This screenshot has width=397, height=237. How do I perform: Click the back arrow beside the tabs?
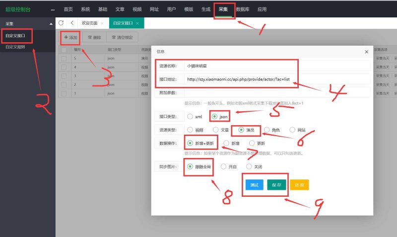(72, 23)
